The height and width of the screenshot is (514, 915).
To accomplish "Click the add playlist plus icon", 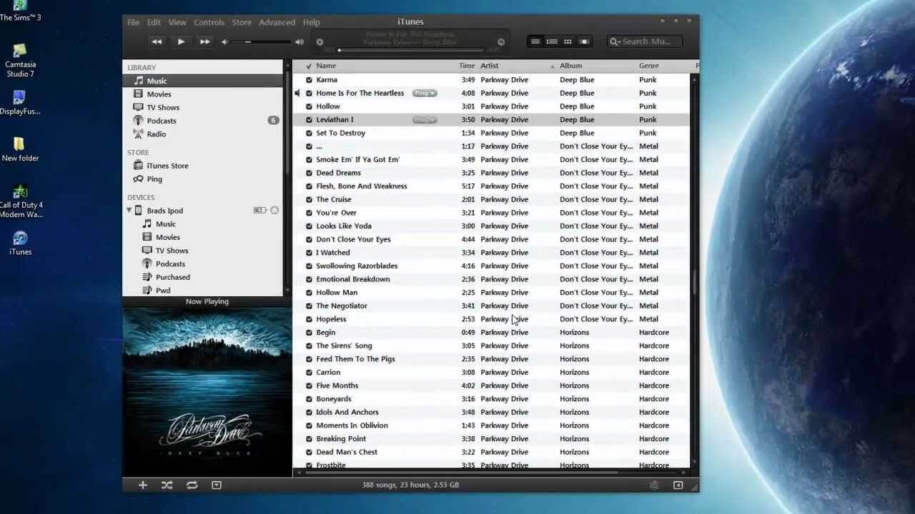I will (x=142, y=485).
